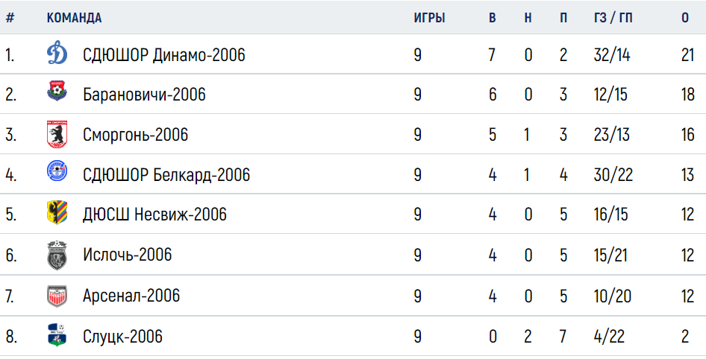Click the Барановичи-2006 club crest
The height and width of the screenshot is (359, 706).
[x=57, y=91]
